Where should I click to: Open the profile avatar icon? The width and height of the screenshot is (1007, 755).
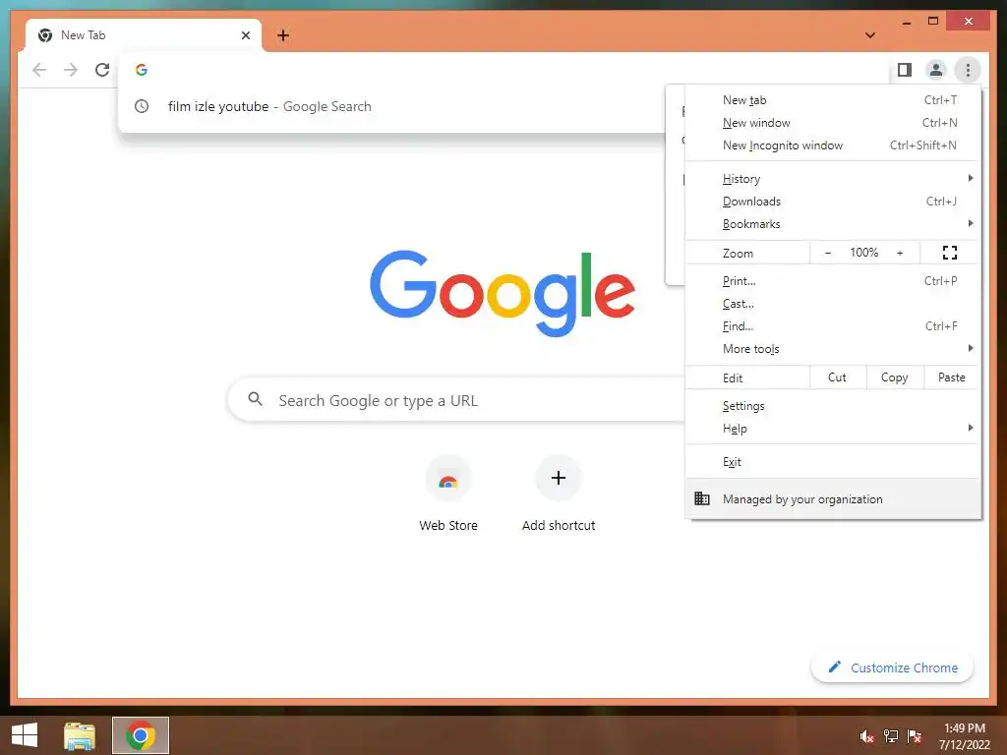pyautogui.click(x=936, y=70)
